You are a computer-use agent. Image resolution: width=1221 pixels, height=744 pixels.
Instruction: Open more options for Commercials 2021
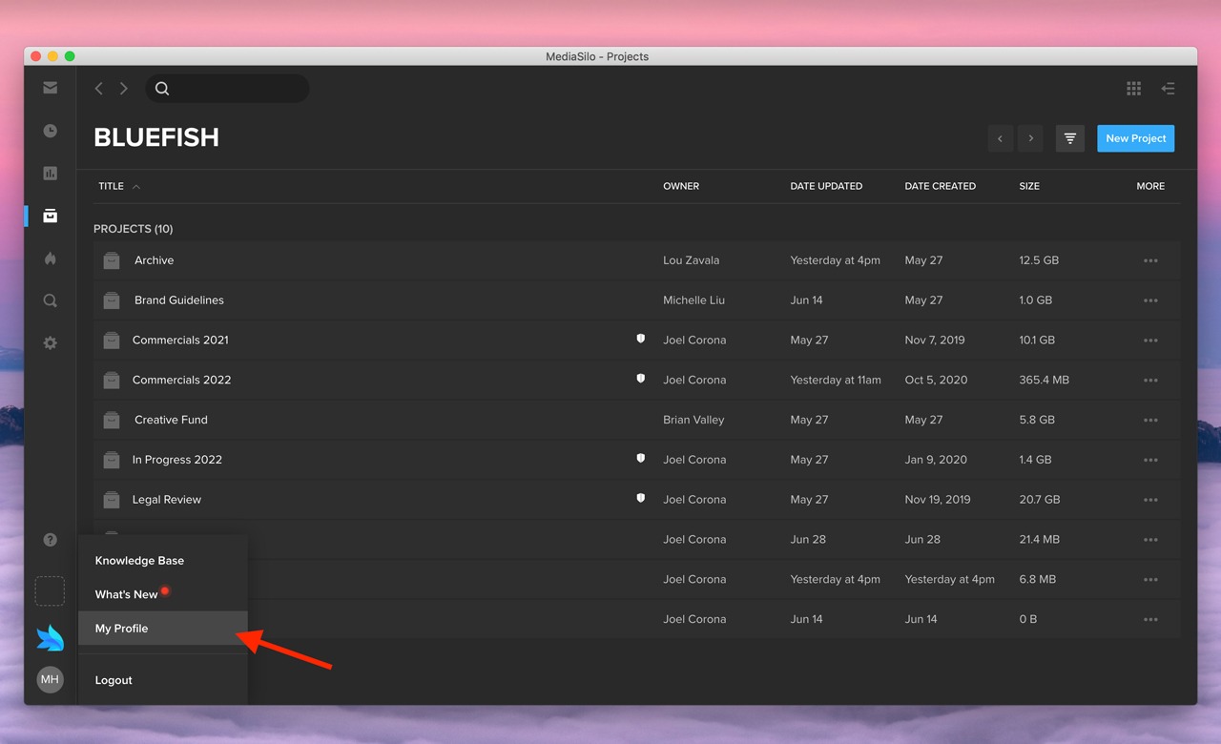[1150, 341]
